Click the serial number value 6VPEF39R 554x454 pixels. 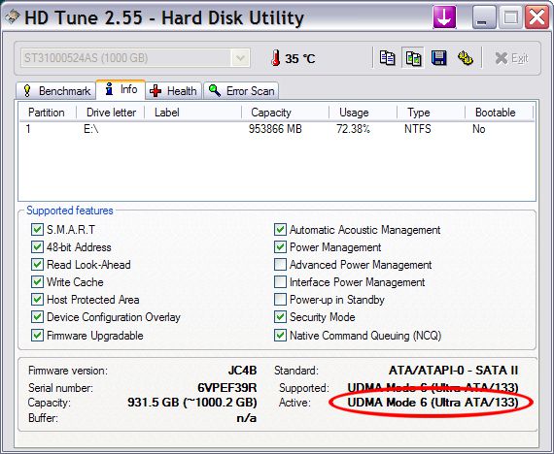tap(227, 388)
